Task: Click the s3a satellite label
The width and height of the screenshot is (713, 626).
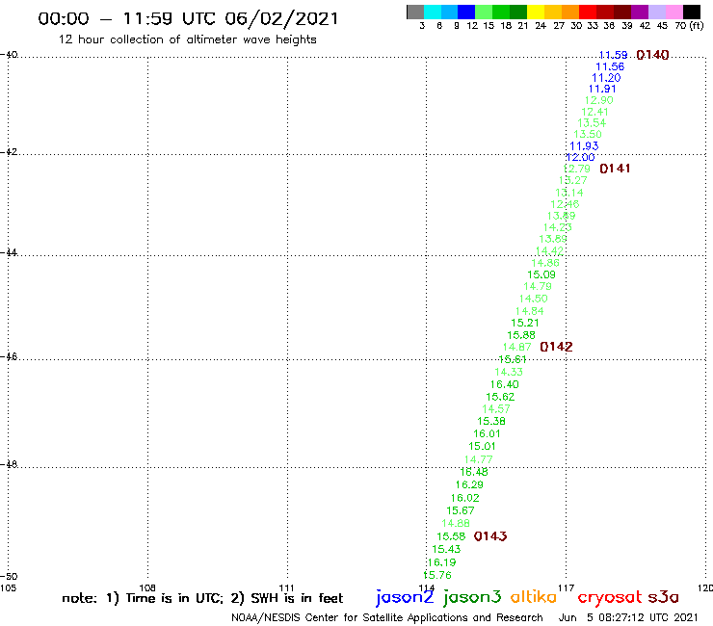Action: pos(663,597)
